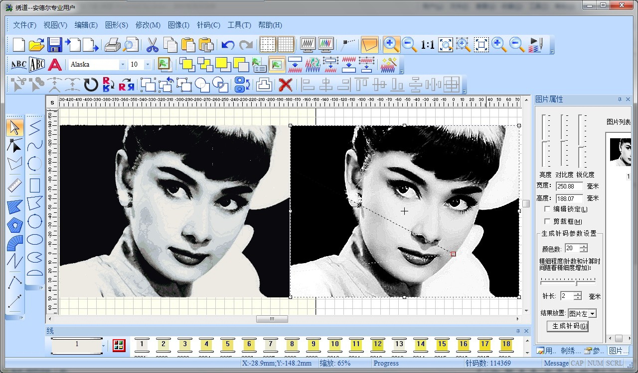
Task: Open print preview with the magnifier page icon
Action: coord(130,45)
